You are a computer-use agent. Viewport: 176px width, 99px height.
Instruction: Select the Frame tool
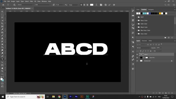coord(2,26)
